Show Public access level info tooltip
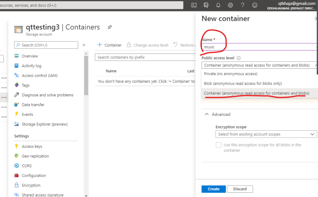 coord(239,58)
